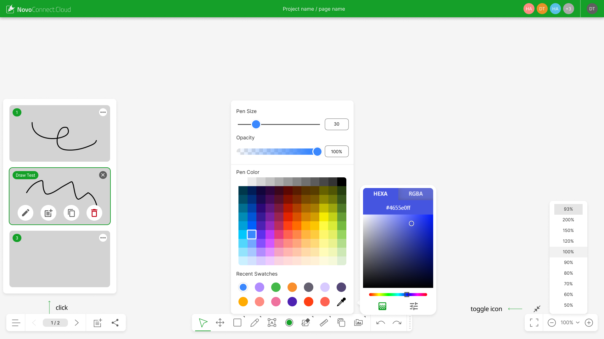This screenshot has width=604, height=339.
Task: Click the insert image tool icon
Action: click(358, 323)
